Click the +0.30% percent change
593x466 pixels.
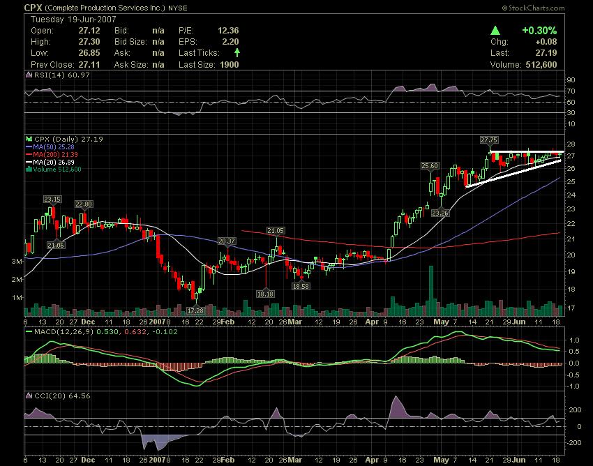[x=539, y=30]
